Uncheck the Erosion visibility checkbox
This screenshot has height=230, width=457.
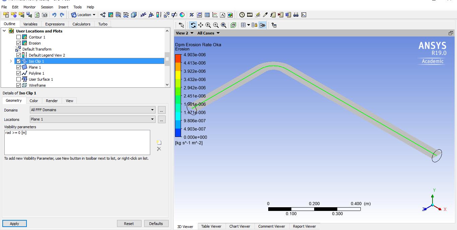(19, 43)
